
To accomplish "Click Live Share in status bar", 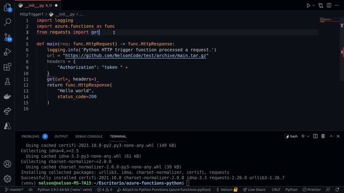I will (254, 189).
